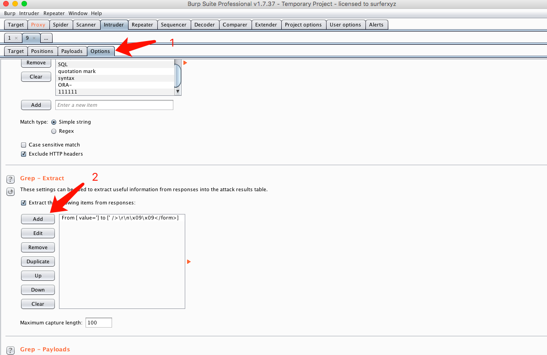Image resolution: width=547 pixels, height=355 pixels.
Task: Open the Intruder menu
Action: (29, 13)
